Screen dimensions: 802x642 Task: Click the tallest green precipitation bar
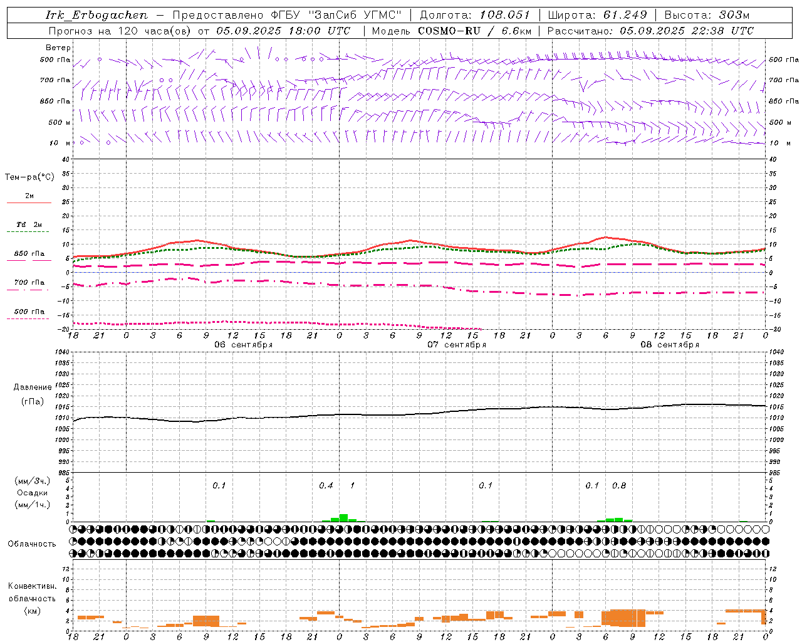[x=343, y=518]
